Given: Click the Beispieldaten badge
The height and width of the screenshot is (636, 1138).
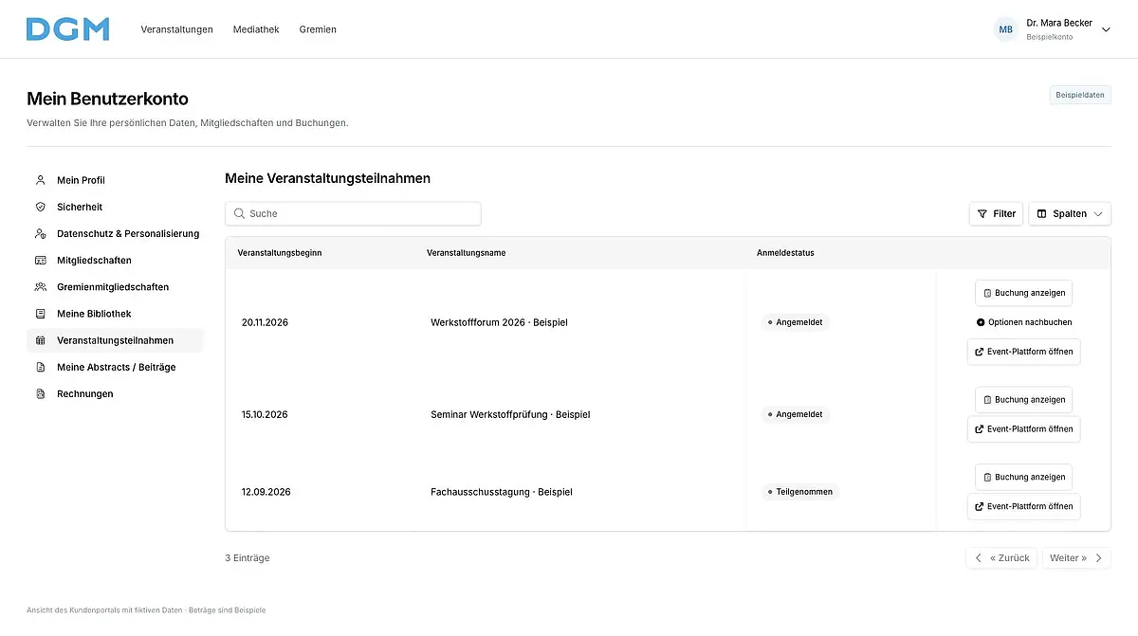Looking at the screenshot, I should [1080, 95].
